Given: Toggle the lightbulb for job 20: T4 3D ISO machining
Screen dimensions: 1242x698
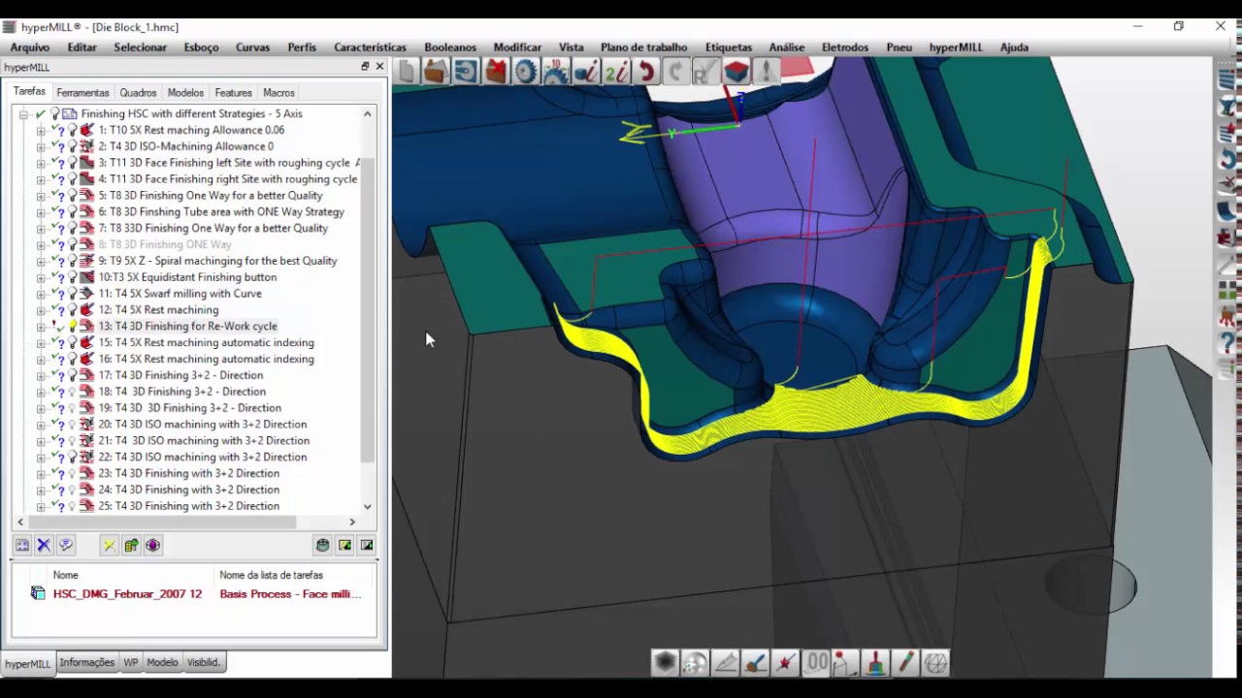Looking at the screenshot, I should pyautogui.click(x=72, y=425).
